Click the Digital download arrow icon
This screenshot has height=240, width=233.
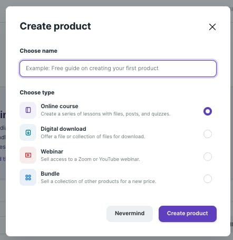pyautogui.click(x=28, y=132)
